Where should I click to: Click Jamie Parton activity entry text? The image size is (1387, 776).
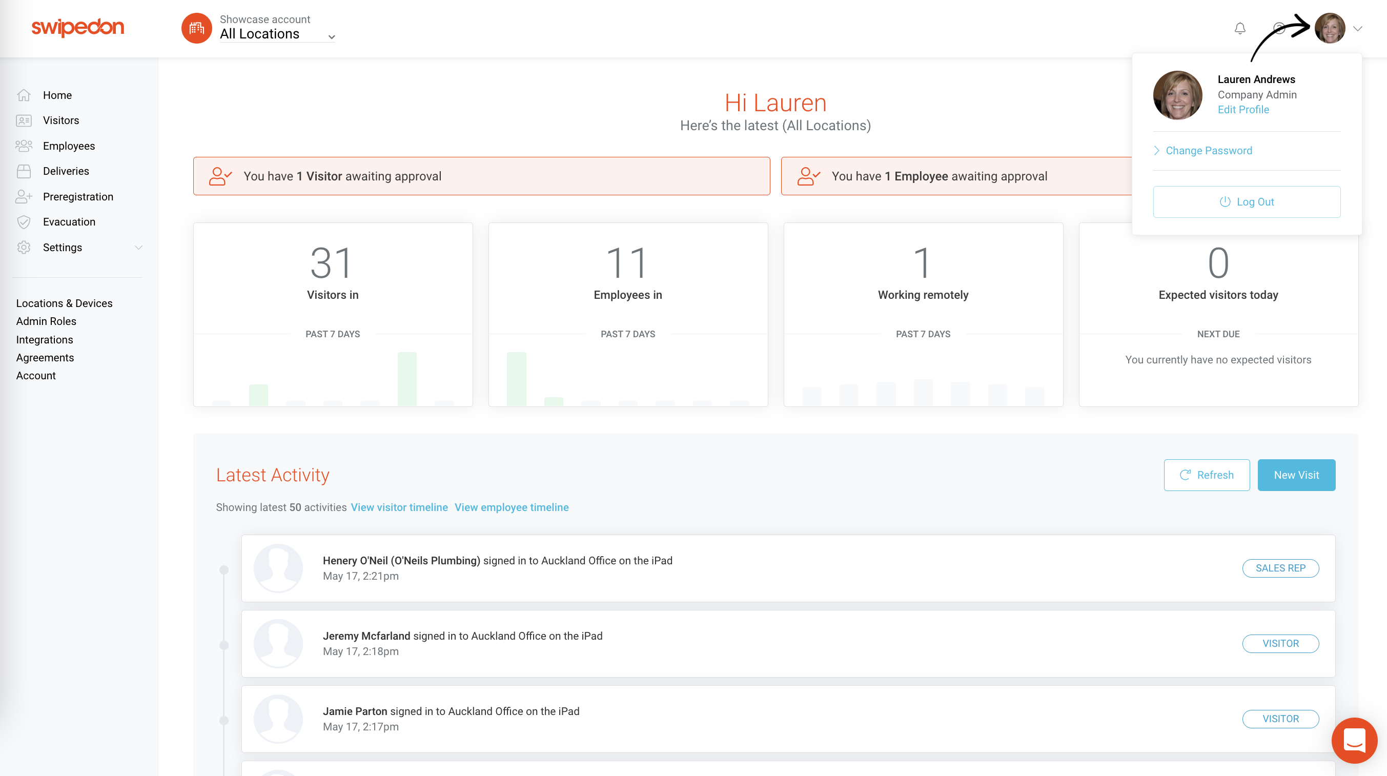click(x=451, y=711)
